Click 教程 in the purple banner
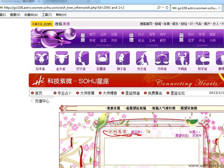The image size is (224, 168). click(x=92, y=40)
